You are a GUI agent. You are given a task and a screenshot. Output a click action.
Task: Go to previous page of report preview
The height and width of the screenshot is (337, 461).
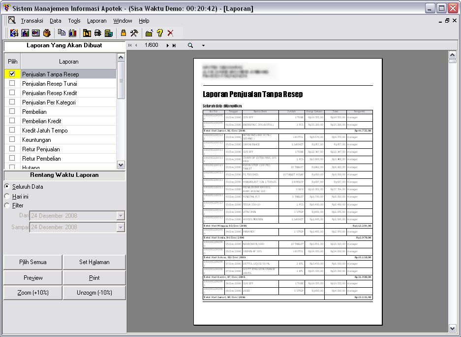coord(136,45)
